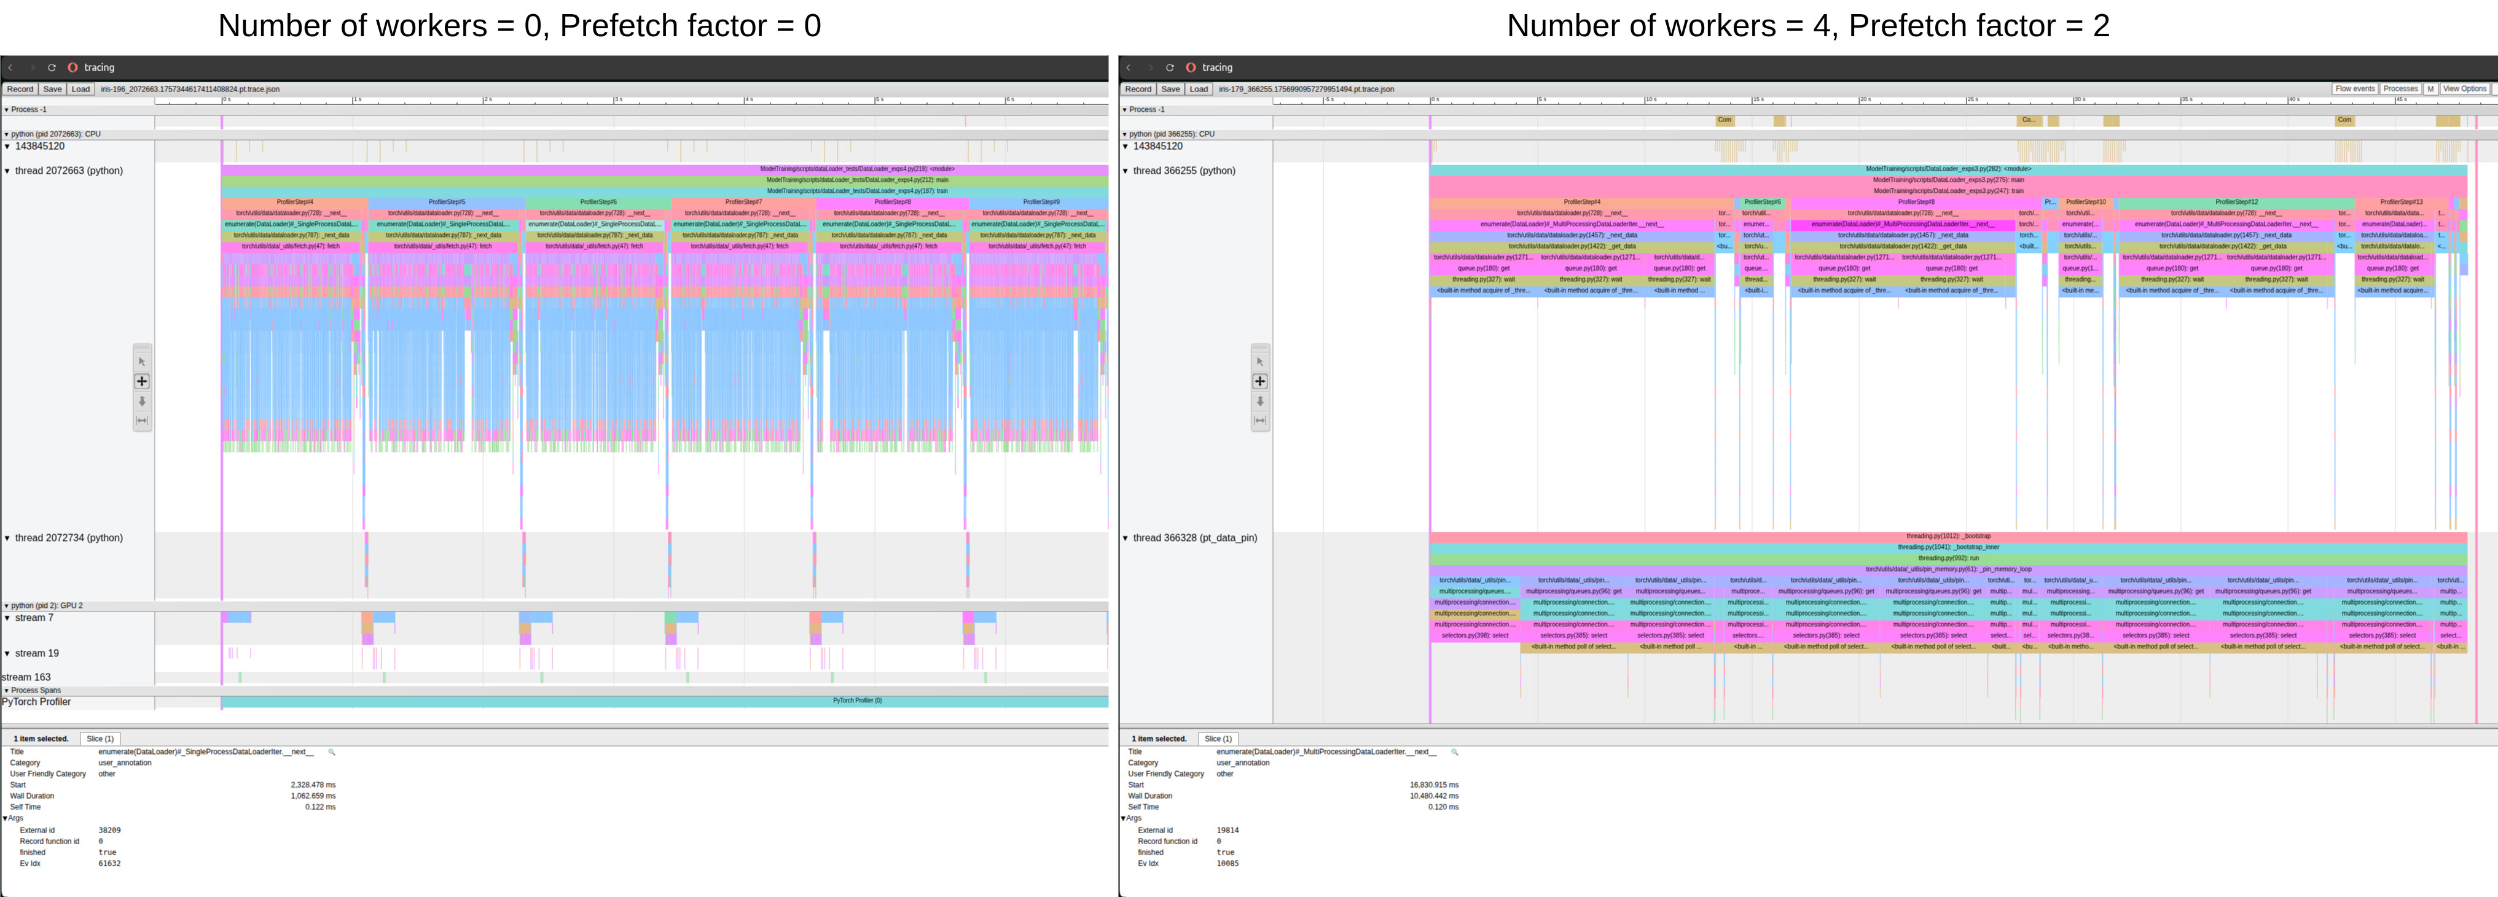The height and width of the screenshot is (897, 2498).
Task: Select the timing range tool in right trace
Action: pyautogui.click(x=1259, y=421)
